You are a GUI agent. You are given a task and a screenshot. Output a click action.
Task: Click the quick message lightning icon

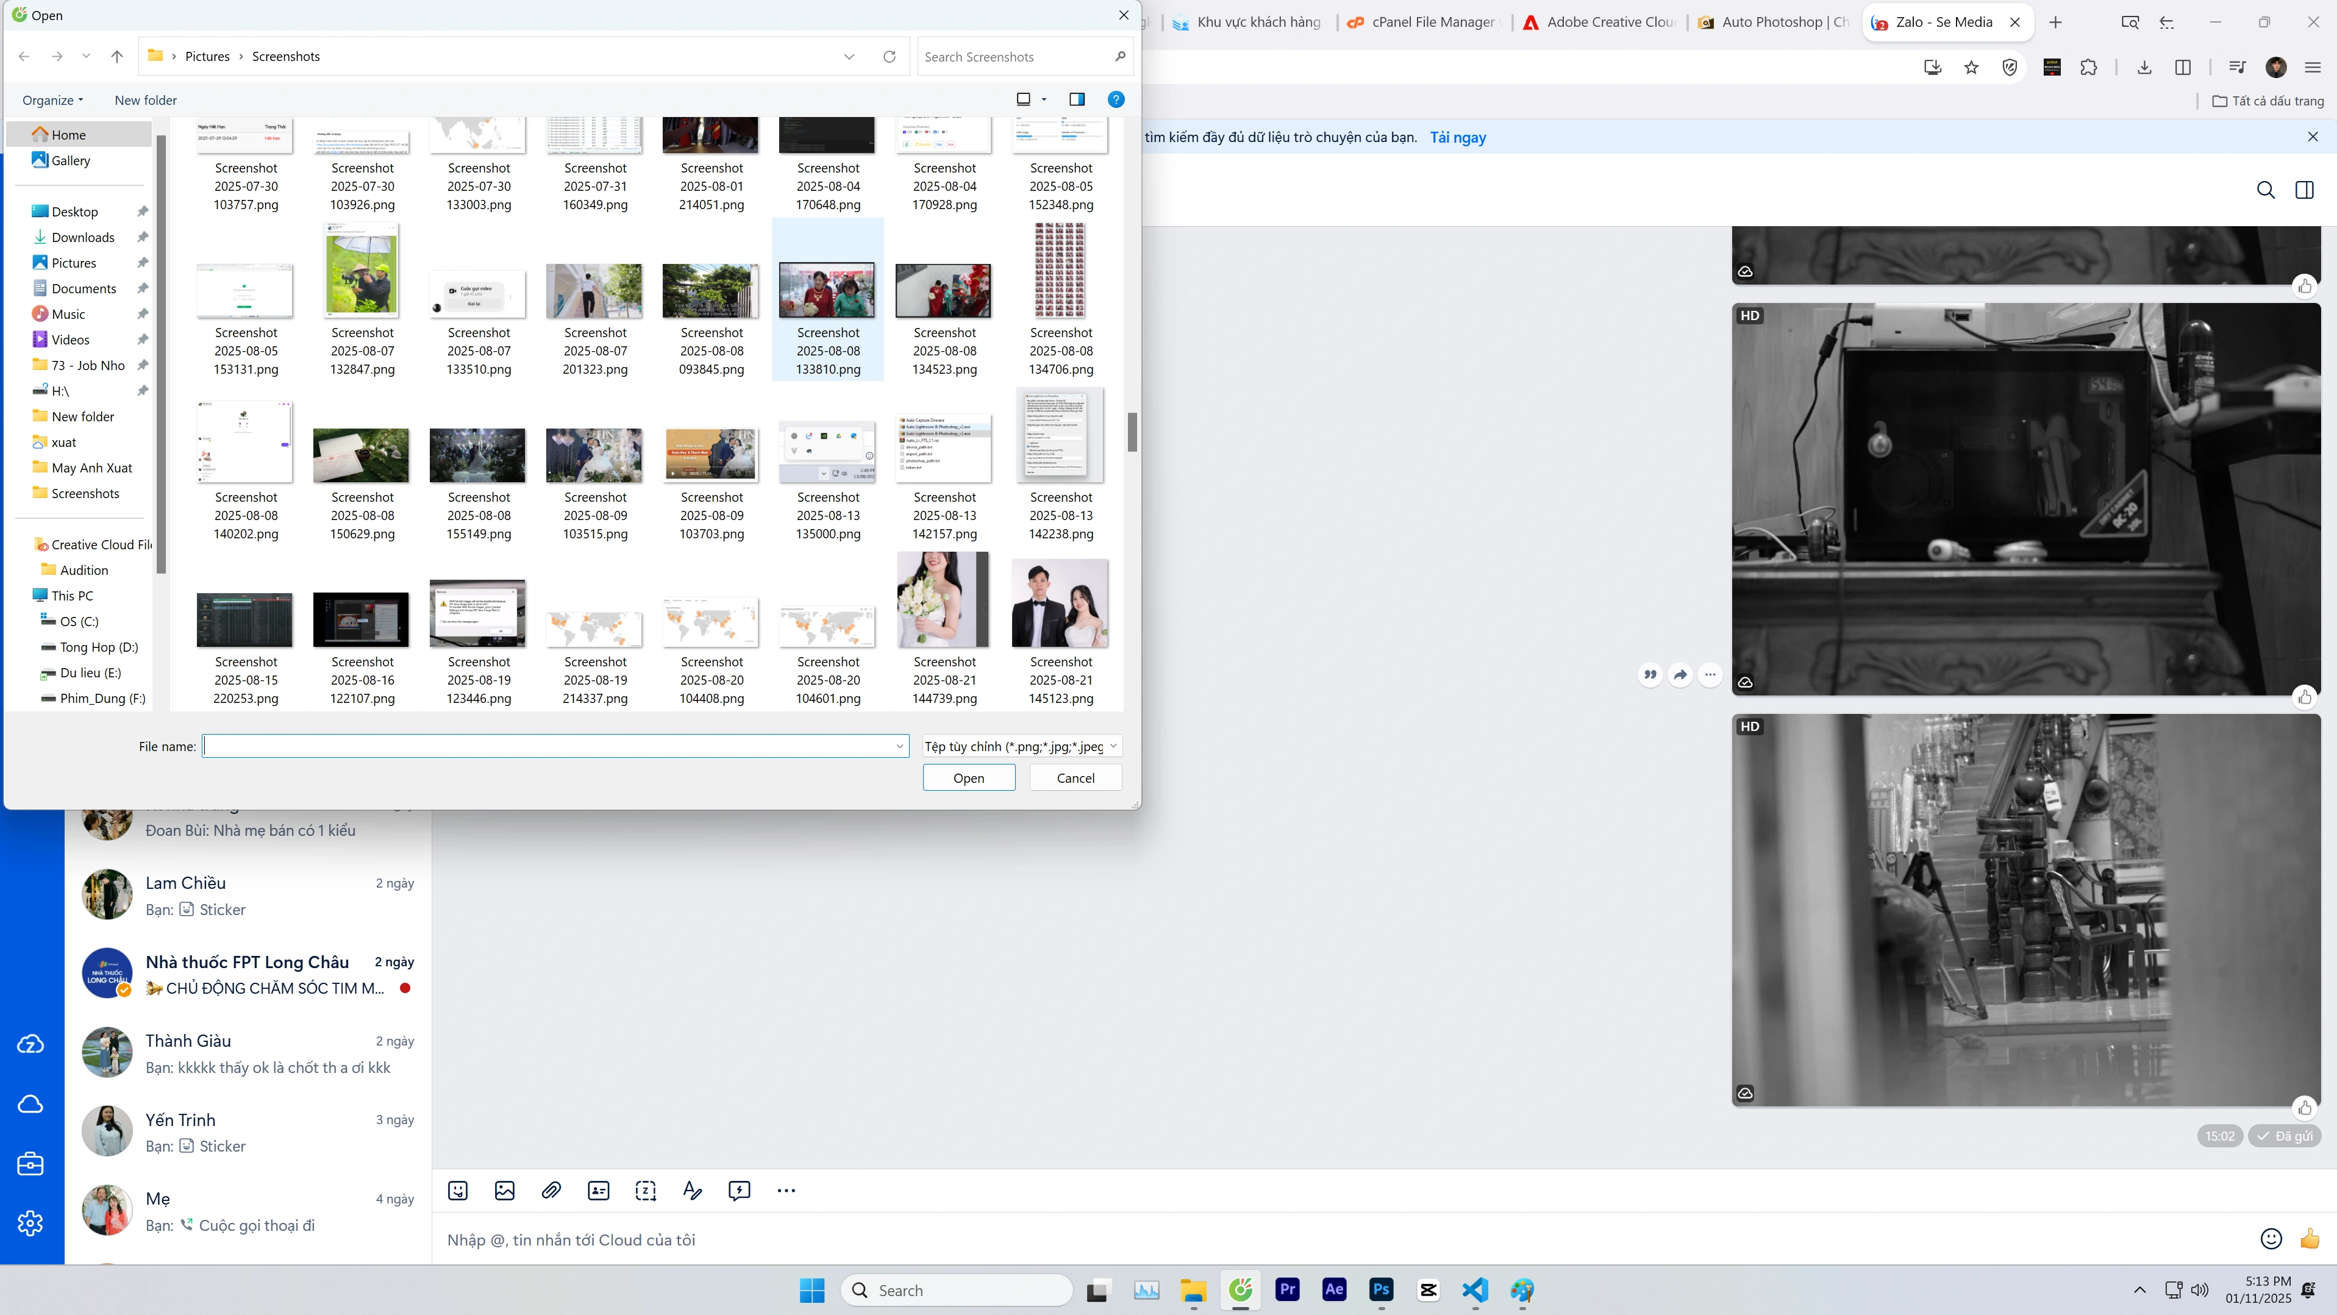point(740,1191)
